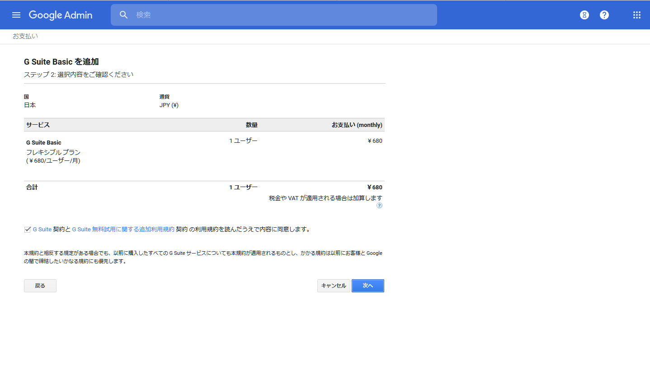
Task: Click the フレキシブル プラン text
Action: pos(53,152)
